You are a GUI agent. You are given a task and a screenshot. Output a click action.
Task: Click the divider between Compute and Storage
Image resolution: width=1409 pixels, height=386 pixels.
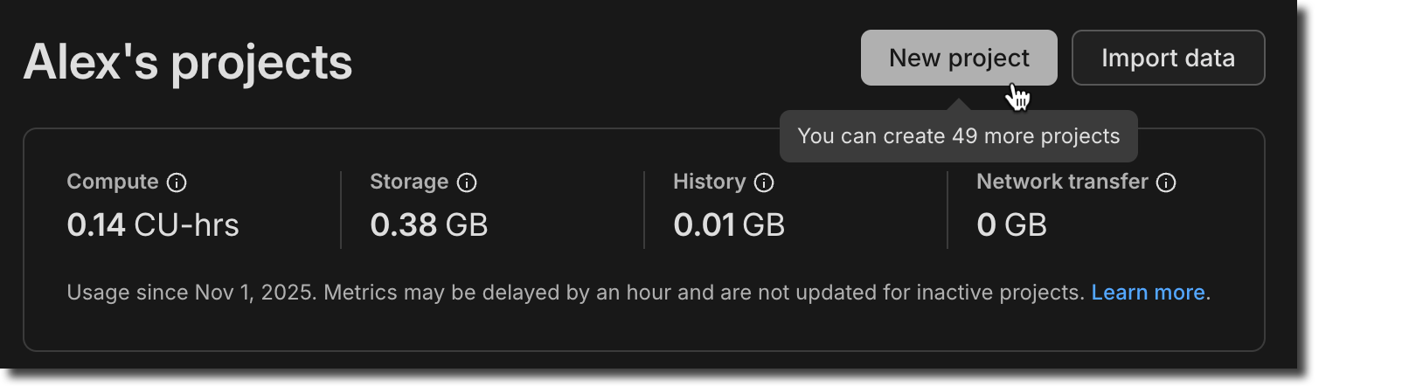(x=341, y=210)
